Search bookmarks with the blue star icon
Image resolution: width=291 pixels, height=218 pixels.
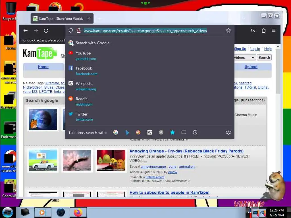[x=172, y=132]
